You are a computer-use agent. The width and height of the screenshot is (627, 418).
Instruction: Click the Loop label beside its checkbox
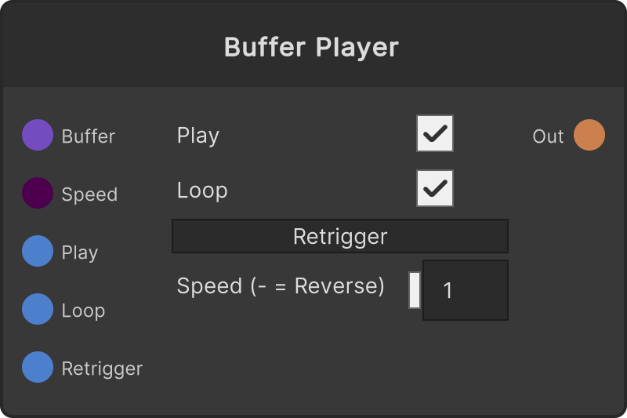click(x=202, y=191)
